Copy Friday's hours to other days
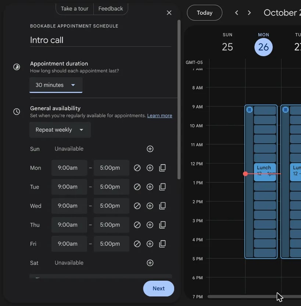Viewport: 301px width, 306px height. point(162,244)
